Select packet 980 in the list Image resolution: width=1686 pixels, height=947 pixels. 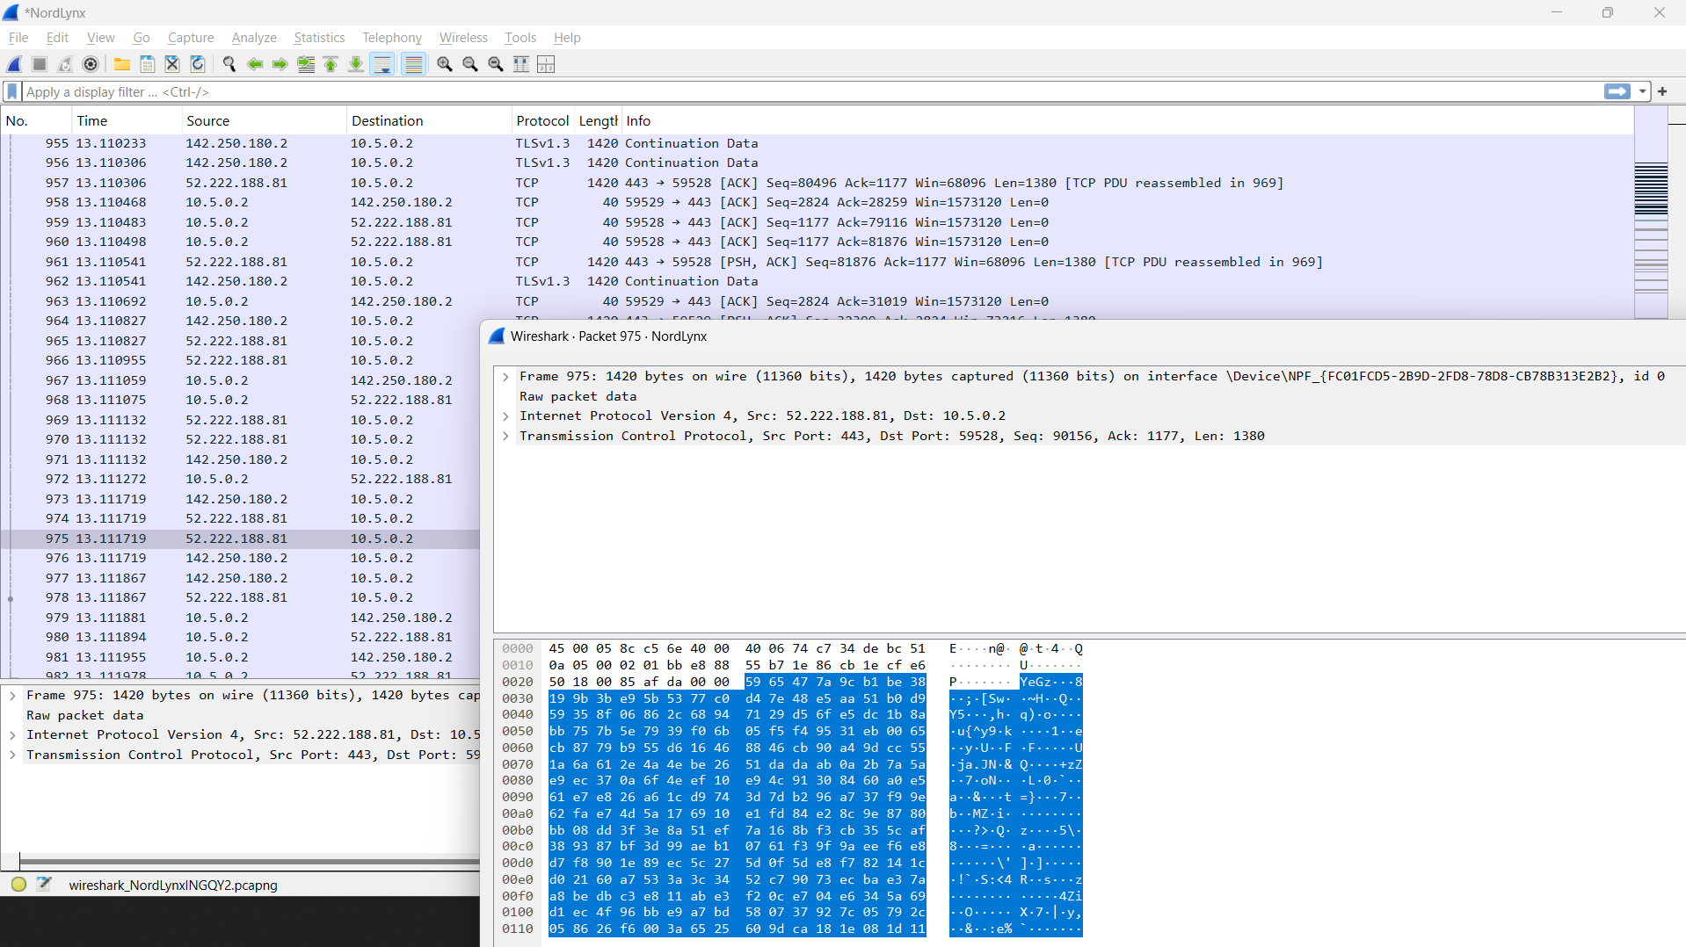241,637
